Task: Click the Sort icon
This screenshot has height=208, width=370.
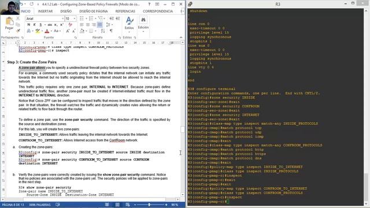Action: coord(103,31)
